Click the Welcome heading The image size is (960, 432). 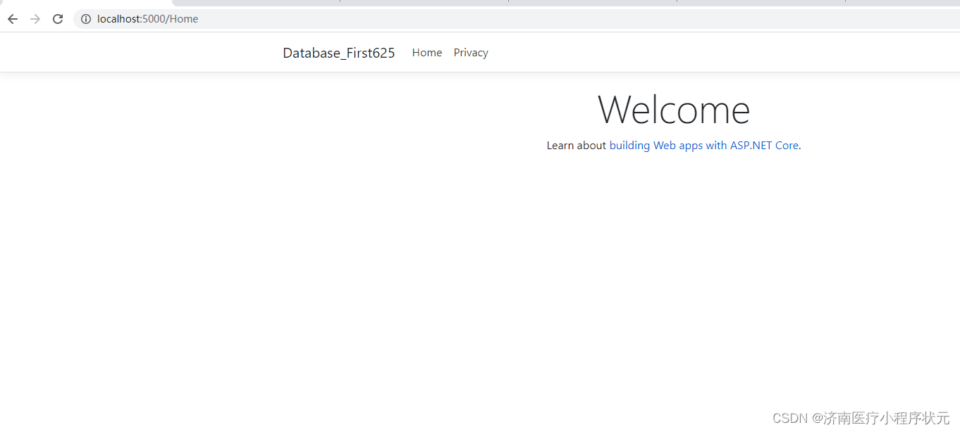coord(673,110)
